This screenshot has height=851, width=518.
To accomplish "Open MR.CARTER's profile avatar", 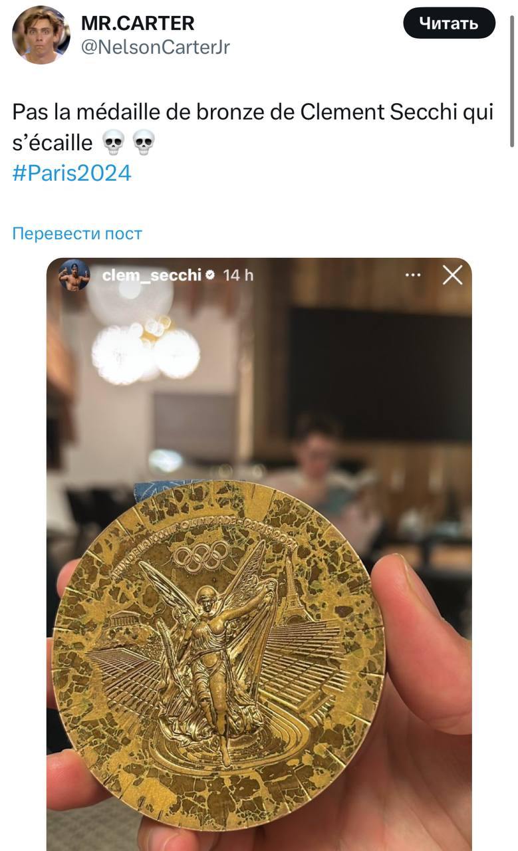I will pyautogui.click(x=41, y=35).
